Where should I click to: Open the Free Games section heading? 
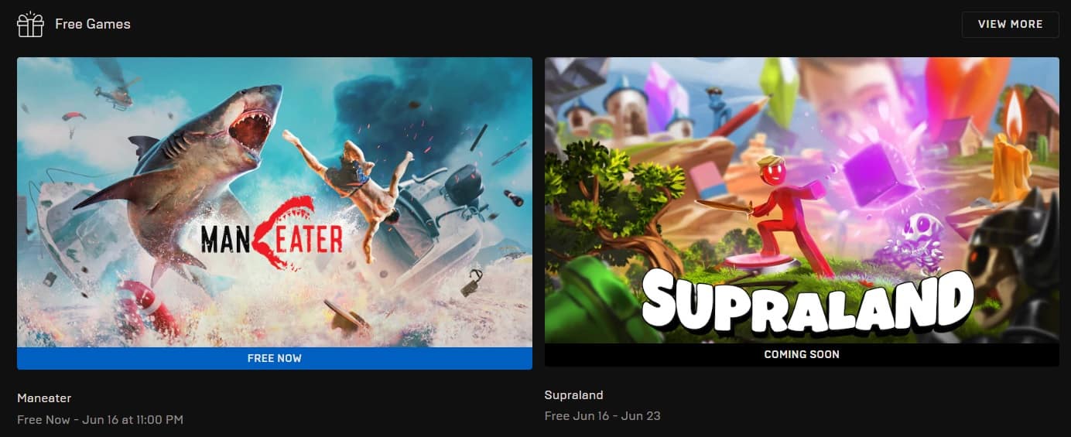(93, 24)
